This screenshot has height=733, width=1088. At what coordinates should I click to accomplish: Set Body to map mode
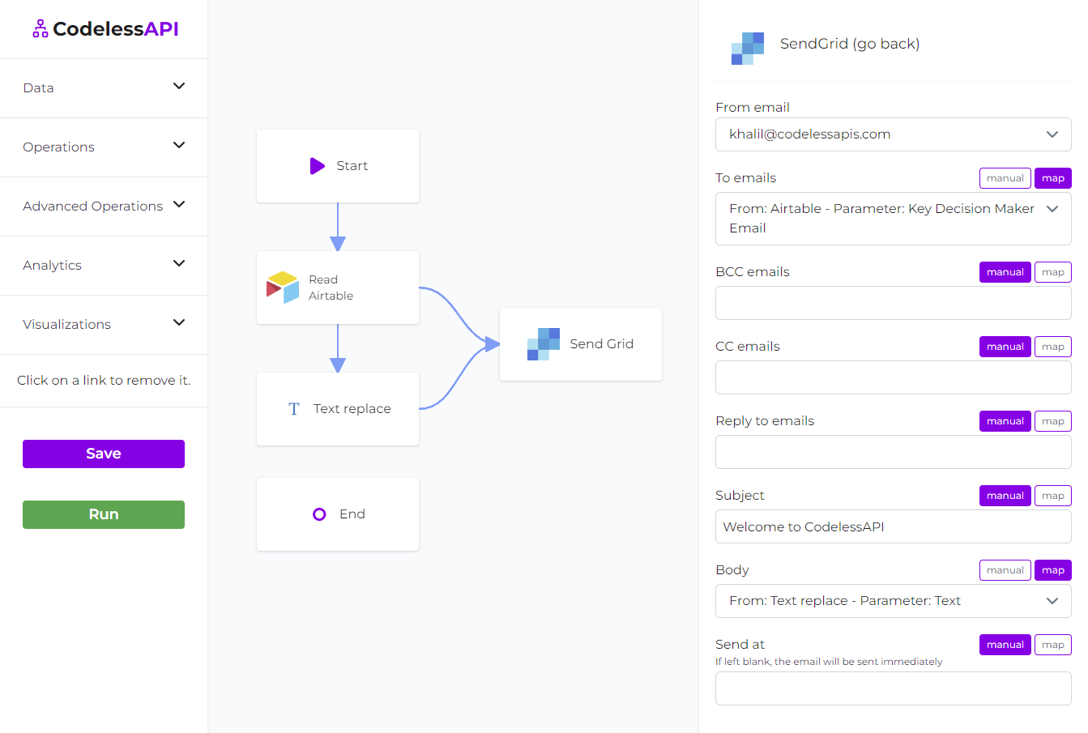coord(1053,570)
